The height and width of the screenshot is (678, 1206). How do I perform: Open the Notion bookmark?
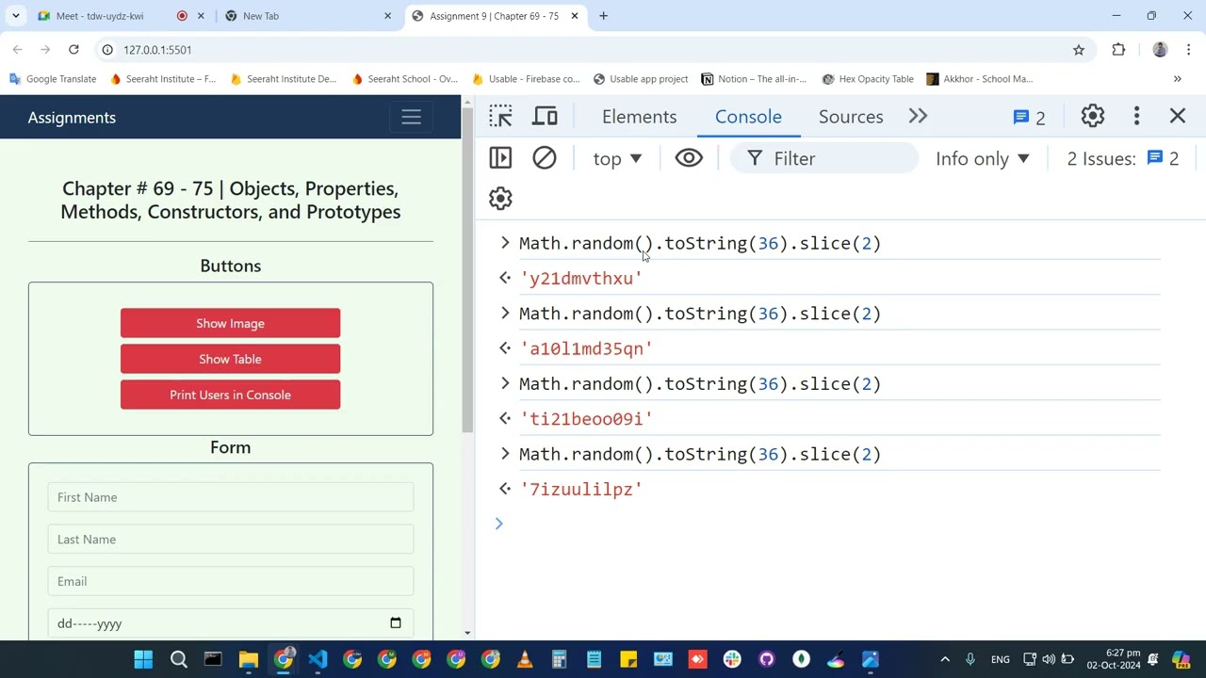pos(754,79)
